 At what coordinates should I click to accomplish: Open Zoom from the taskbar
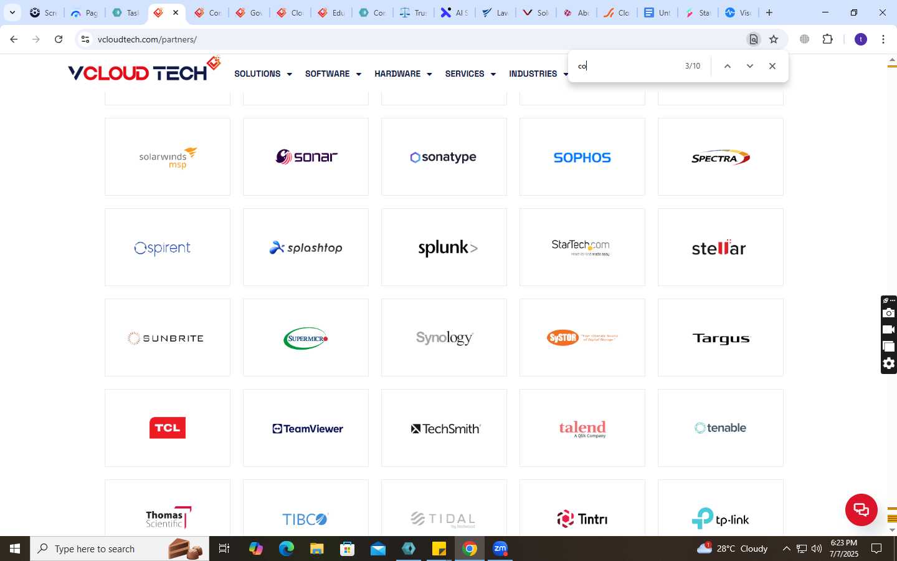coord(500,549)
